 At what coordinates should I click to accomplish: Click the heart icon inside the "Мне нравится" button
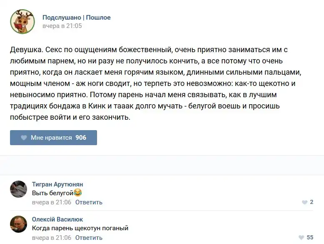click(24, 138)
